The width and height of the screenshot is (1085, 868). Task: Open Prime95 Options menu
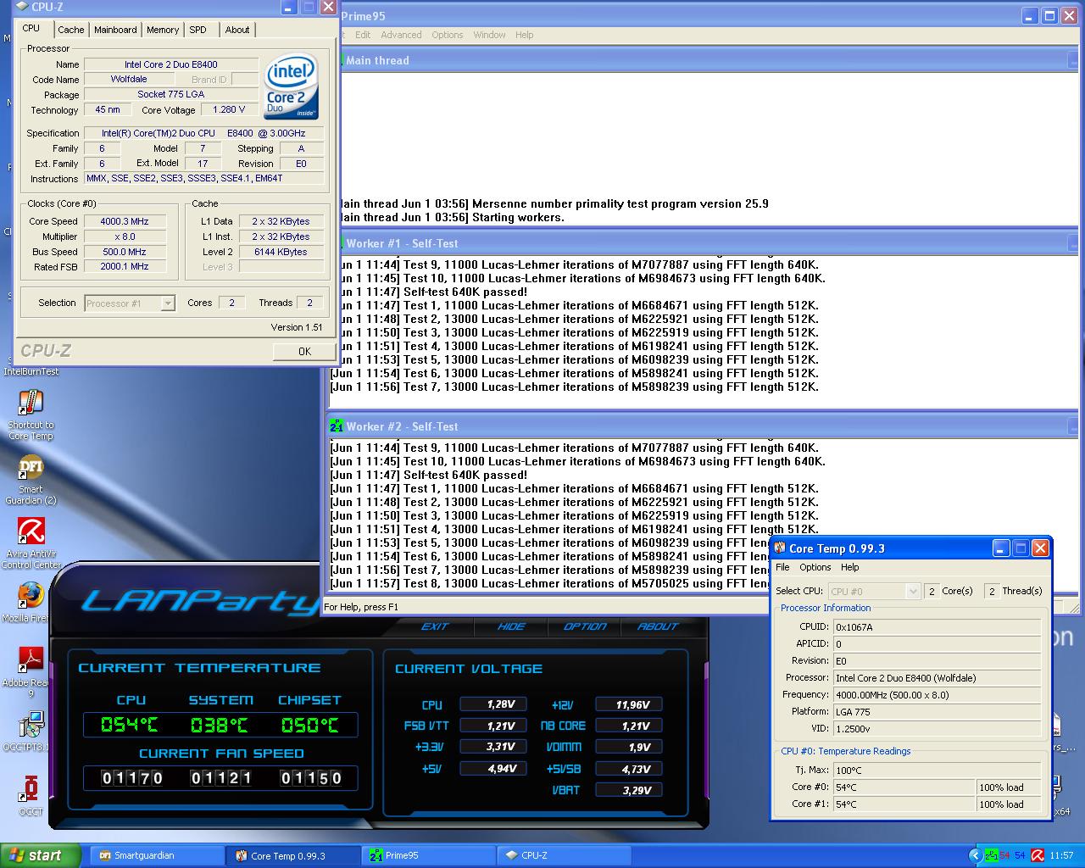[x=448, y=35]
